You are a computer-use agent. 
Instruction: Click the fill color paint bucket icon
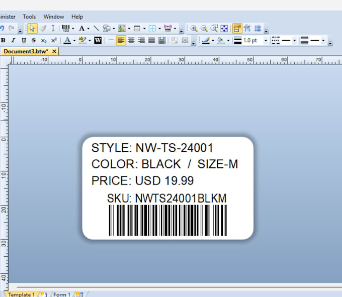(x=221, y=40)
